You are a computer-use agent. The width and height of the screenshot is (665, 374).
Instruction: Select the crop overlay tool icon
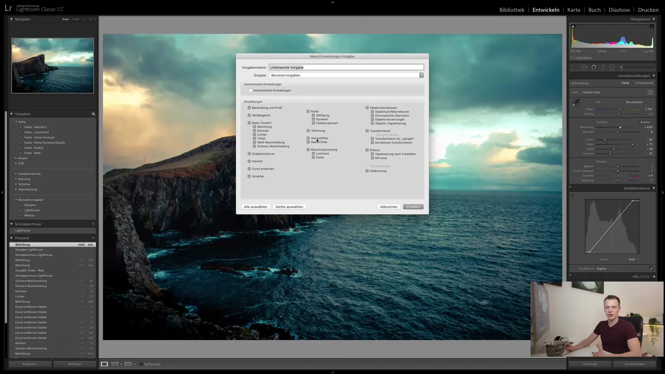click(x=575, y=67)
